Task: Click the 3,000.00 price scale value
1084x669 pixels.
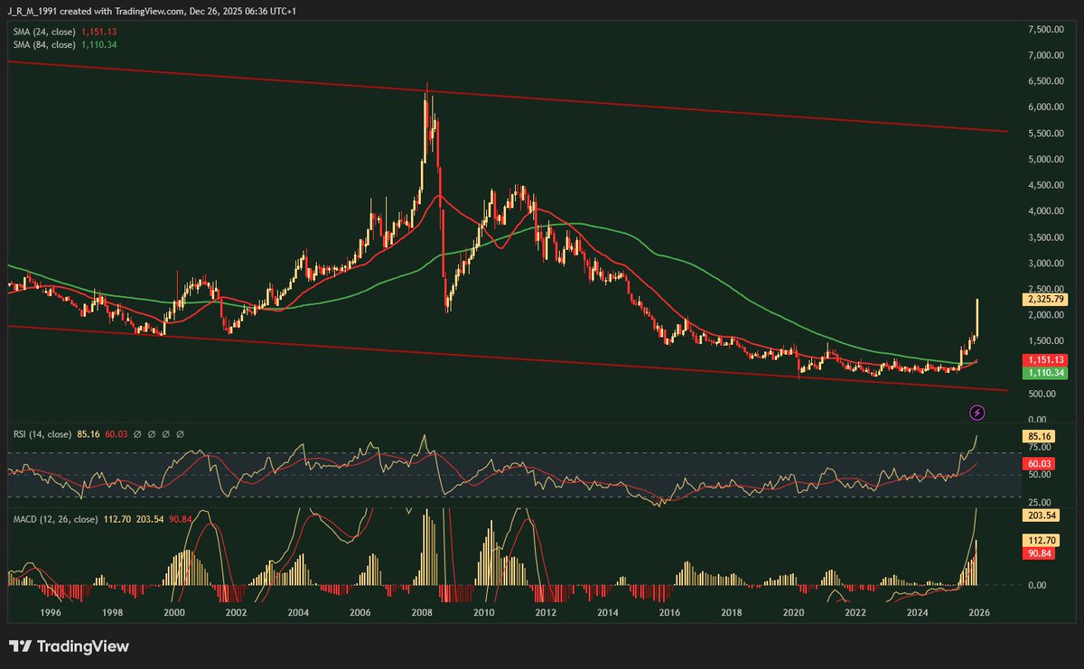Action: click(x=1046, y=264)
